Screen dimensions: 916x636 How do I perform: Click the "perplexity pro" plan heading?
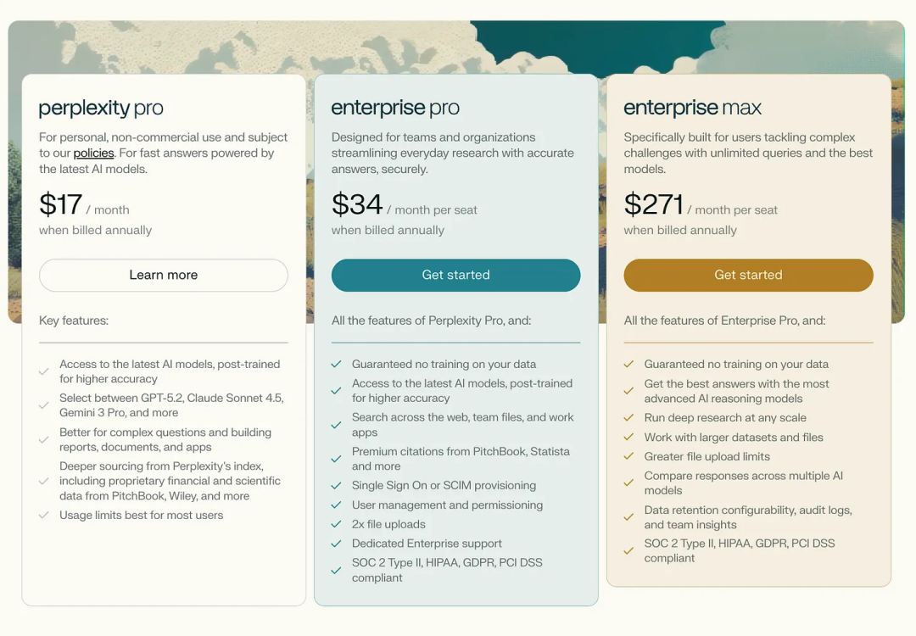tap(101, 109)
